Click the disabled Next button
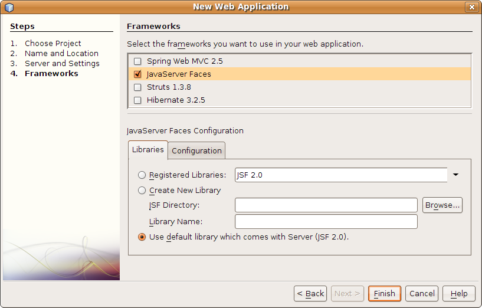 347,294
